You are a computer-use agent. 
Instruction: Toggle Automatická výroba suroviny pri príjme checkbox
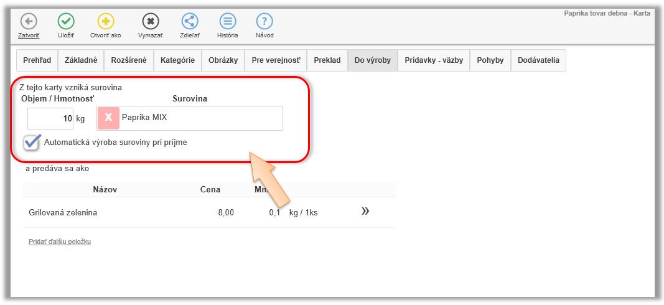pyautogui.click(x=32, y=142)
